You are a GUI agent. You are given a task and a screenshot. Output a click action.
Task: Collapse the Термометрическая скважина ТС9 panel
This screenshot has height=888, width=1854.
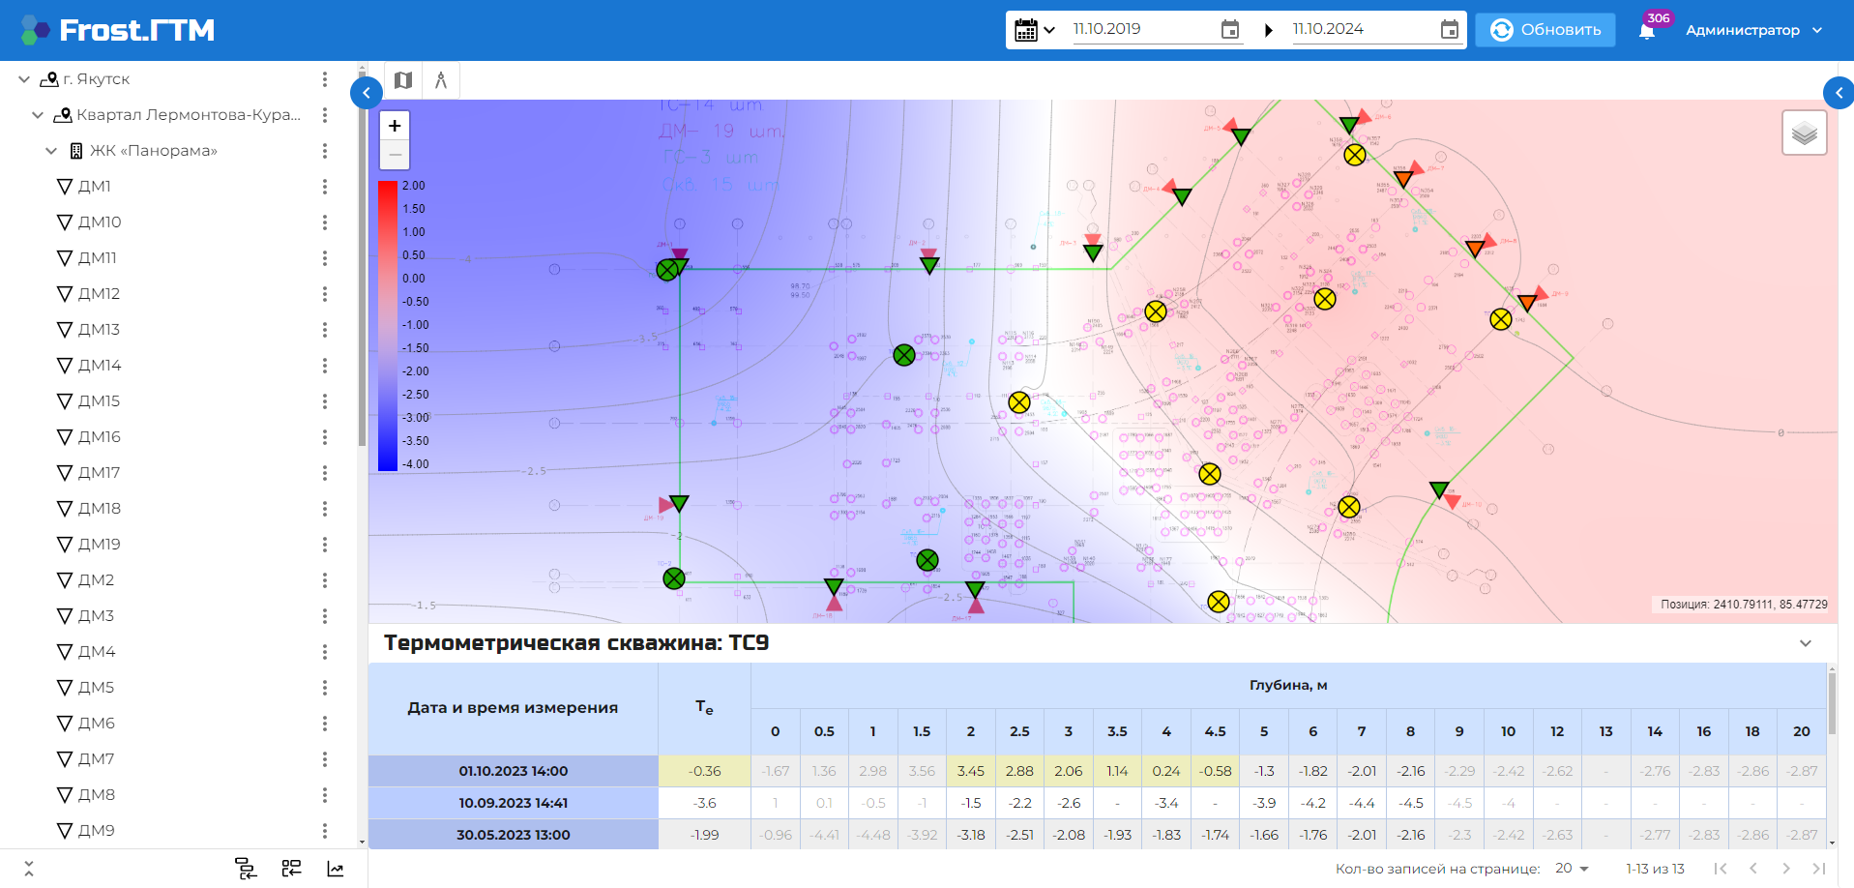tap(1805, 643)
